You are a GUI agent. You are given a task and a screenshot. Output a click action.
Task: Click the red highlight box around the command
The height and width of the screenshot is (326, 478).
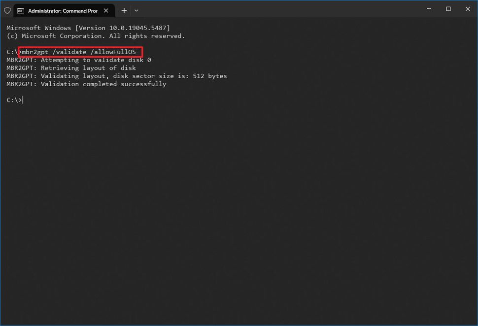pyautogui.click(x=81, y=47)
